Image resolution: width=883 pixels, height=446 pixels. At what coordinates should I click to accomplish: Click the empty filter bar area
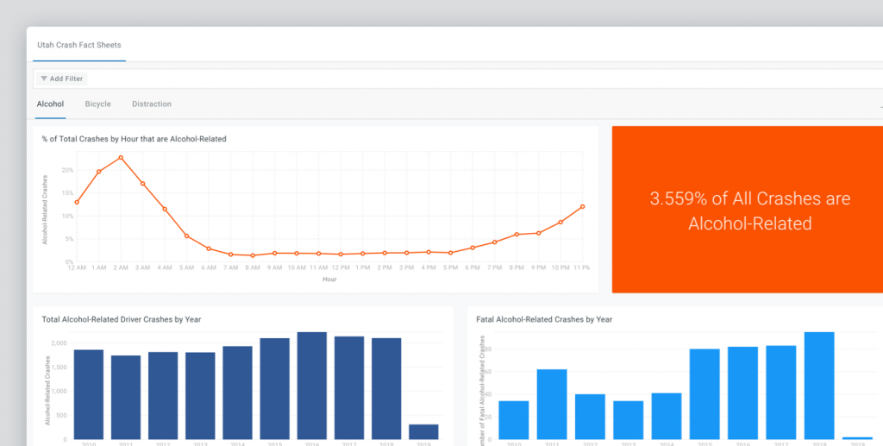[483, 79]
